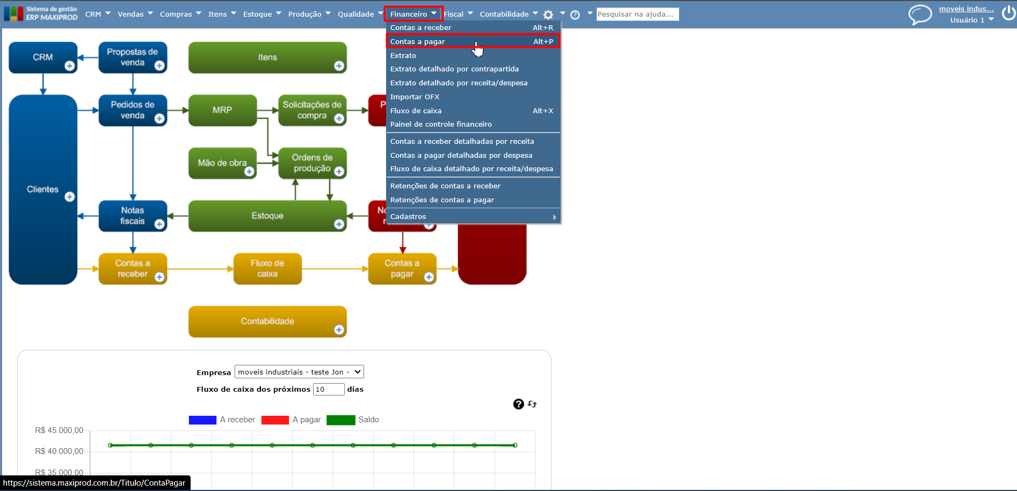Open Painel de controle financeiro
This screenshot has width=1017, height=491.
473,124
